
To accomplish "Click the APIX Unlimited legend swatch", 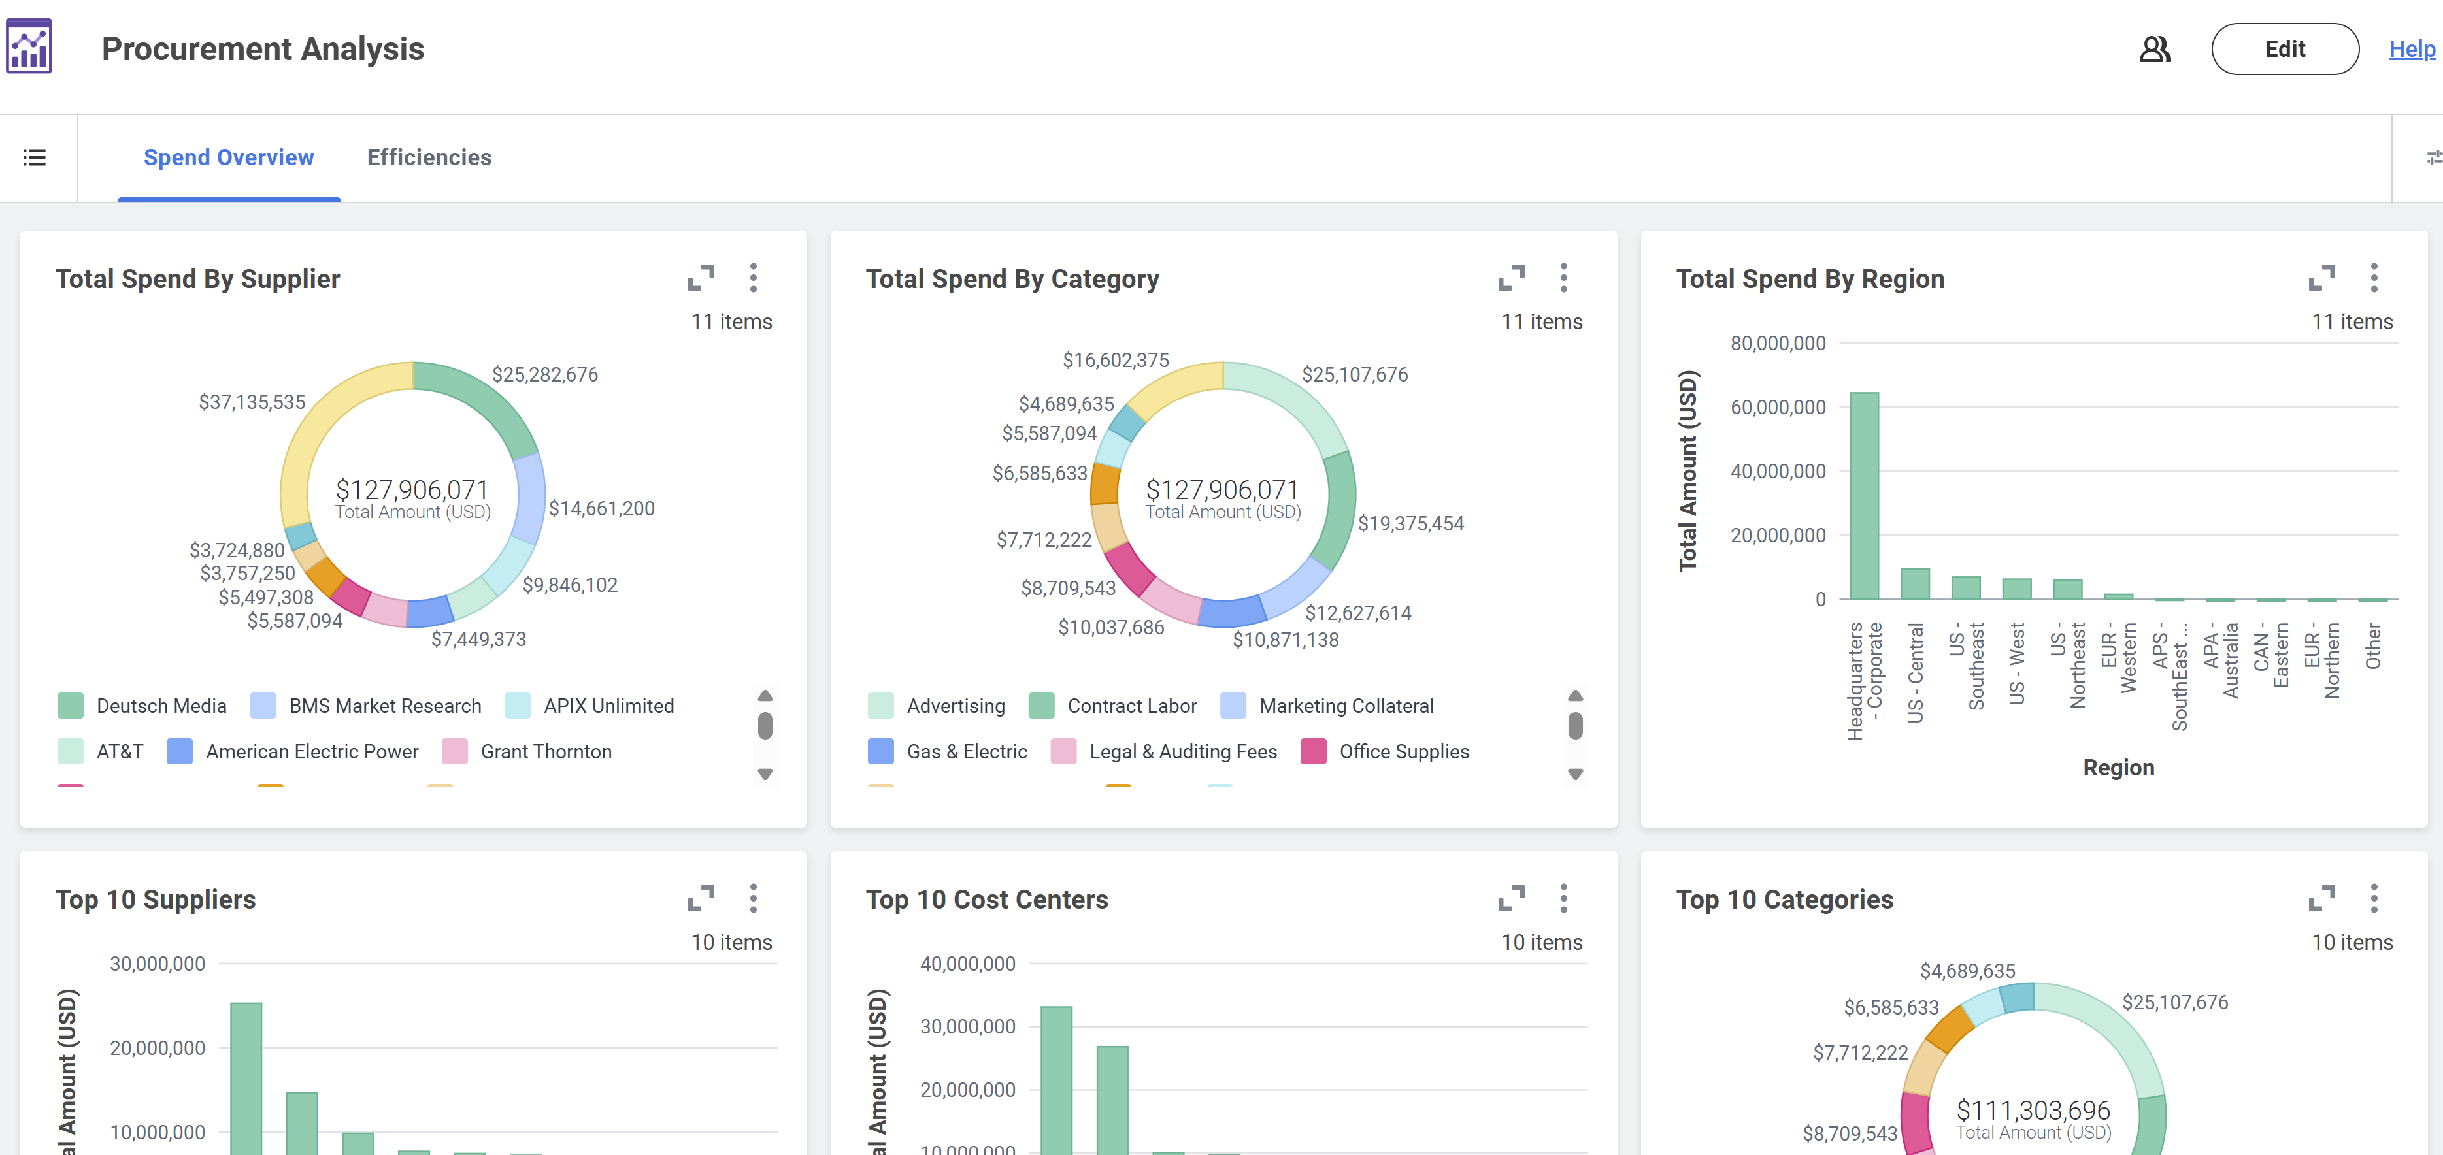I will 518,706.
